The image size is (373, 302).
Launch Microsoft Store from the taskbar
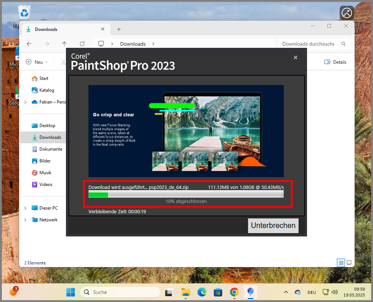coord(218,292)
